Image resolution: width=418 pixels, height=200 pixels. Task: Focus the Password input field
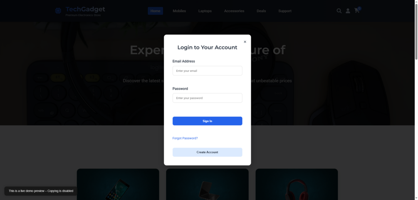pos(208,98)
